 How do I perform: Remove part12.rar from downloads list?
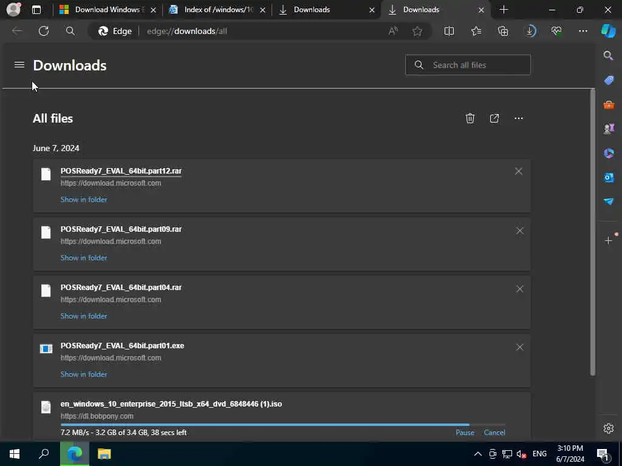519,171
